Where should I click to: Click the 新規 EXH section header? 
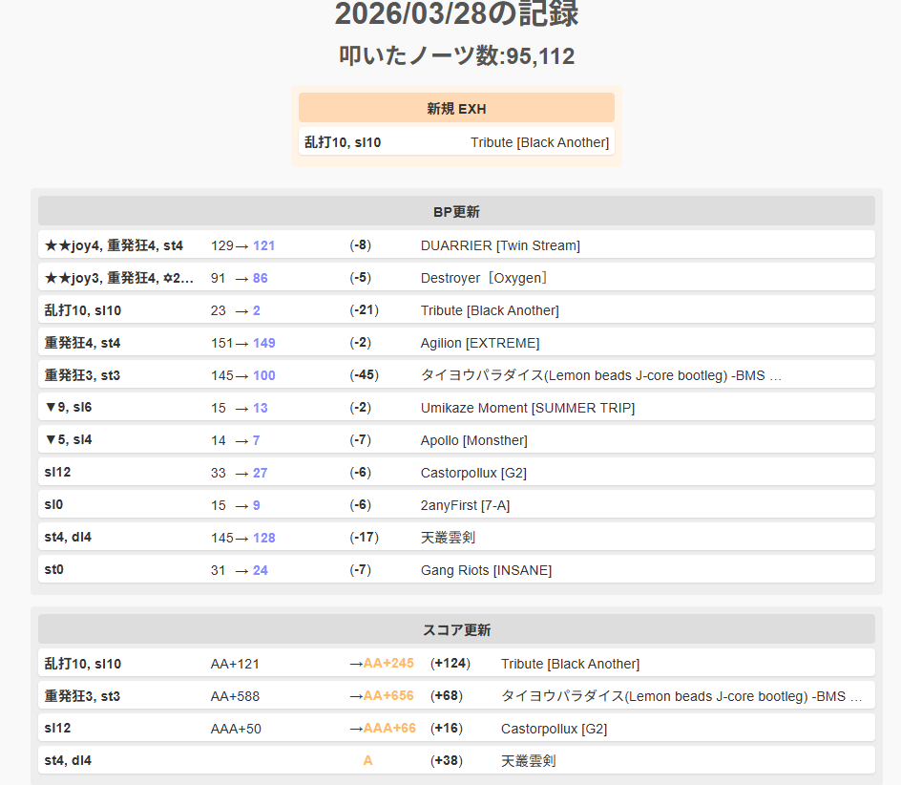(456, 108)
